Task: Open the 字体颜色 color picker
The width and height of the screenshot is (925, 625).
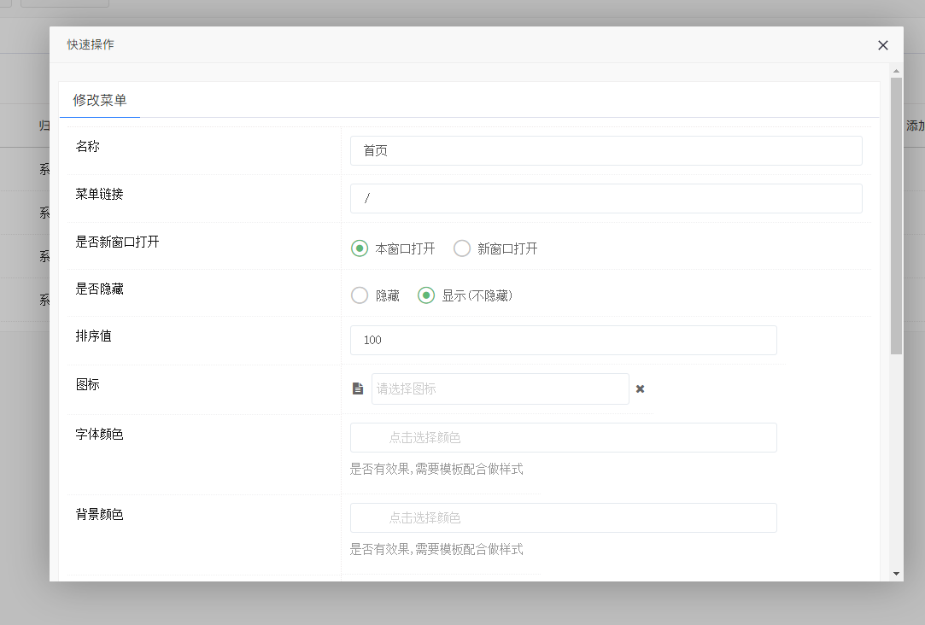Action: [x=563, y=437]
